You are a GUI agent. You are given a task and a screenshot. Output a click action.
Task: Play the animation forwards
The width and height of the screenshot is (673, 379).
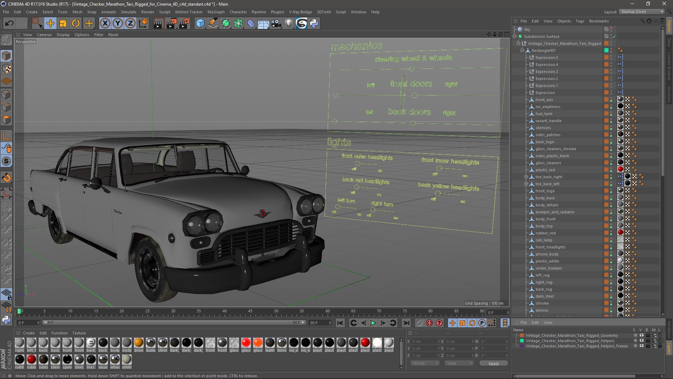(373, 323)
